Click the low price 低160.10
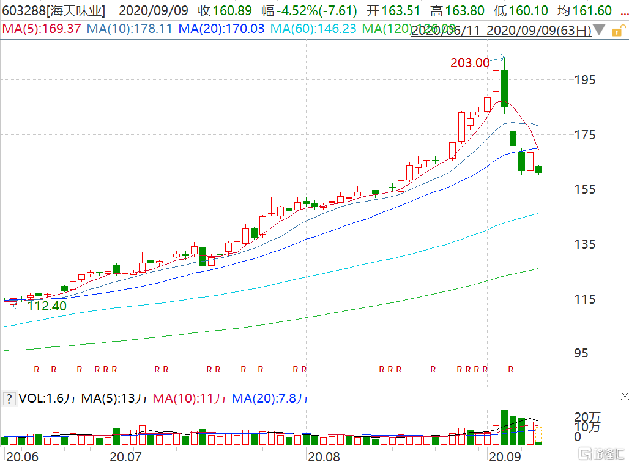 [x=521, y=10]
